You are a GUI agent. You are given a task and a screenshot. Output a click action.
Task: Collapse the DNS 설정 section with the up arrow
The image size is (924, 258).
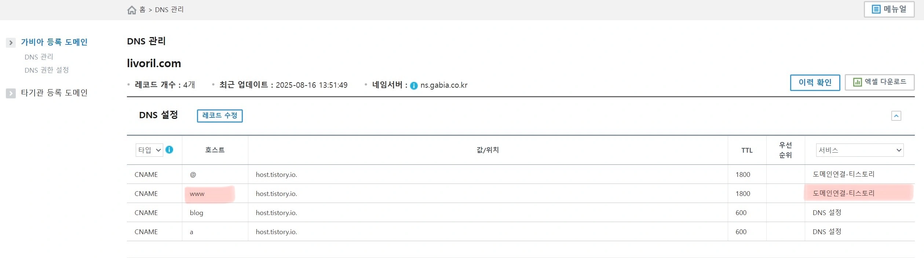click(896, 116)
